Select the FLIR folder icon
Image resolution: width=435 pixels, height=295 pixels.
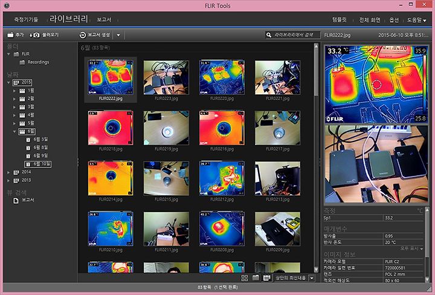click(16, 54)
